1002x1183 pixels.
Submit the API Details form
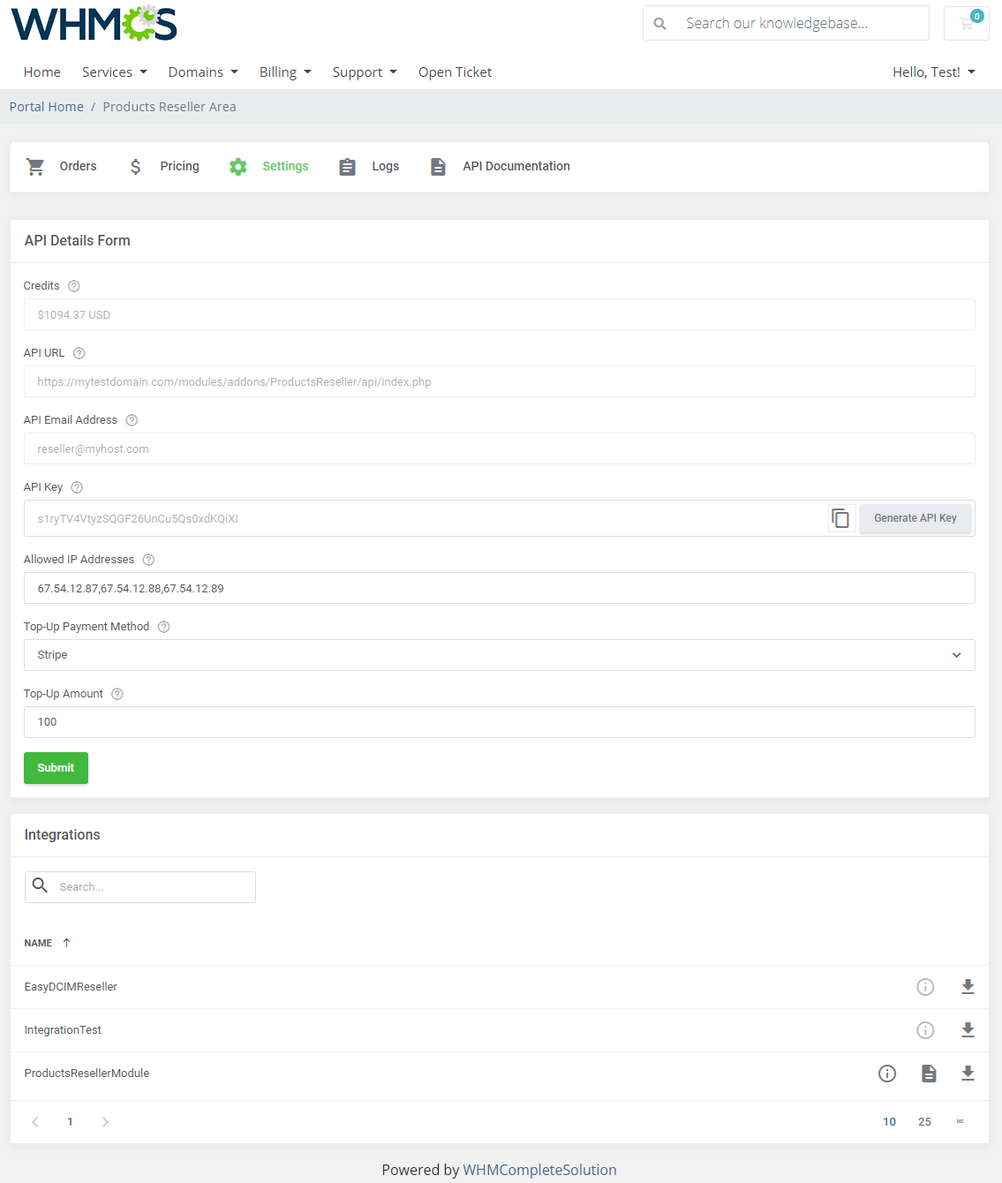[56, 768]
